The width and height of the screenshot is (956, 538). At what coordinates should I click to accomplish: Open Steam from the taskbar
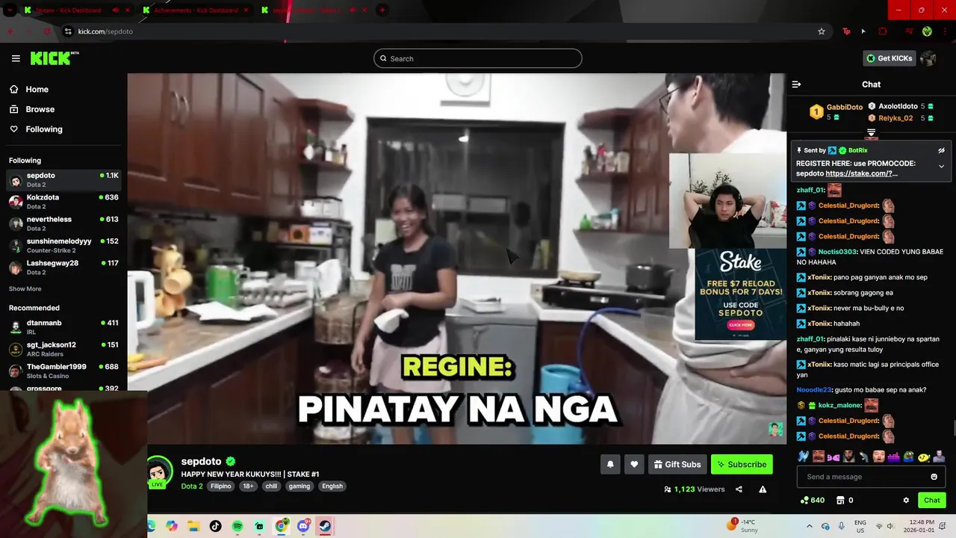[x=325, y=526]
